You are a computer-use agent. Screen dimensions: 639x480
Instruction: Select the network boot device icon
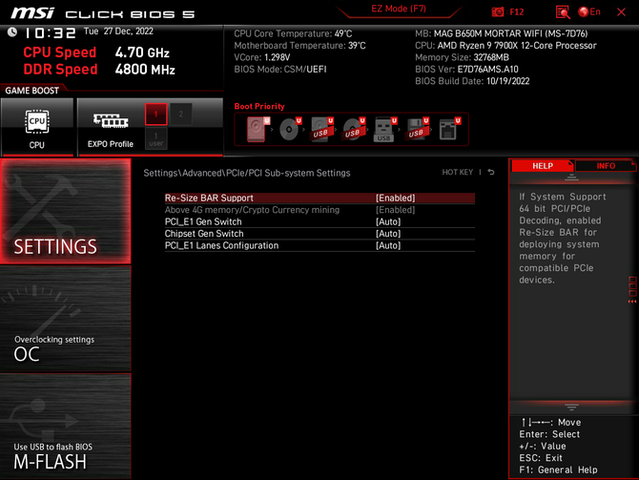click(449, 129)
